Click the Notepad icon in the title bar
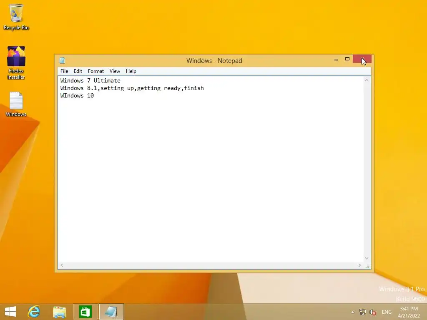The image size is (427, 320). 62,60
